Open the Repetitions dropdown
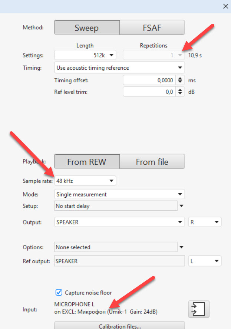Screen dimensions: 231x329 [154, 55]
